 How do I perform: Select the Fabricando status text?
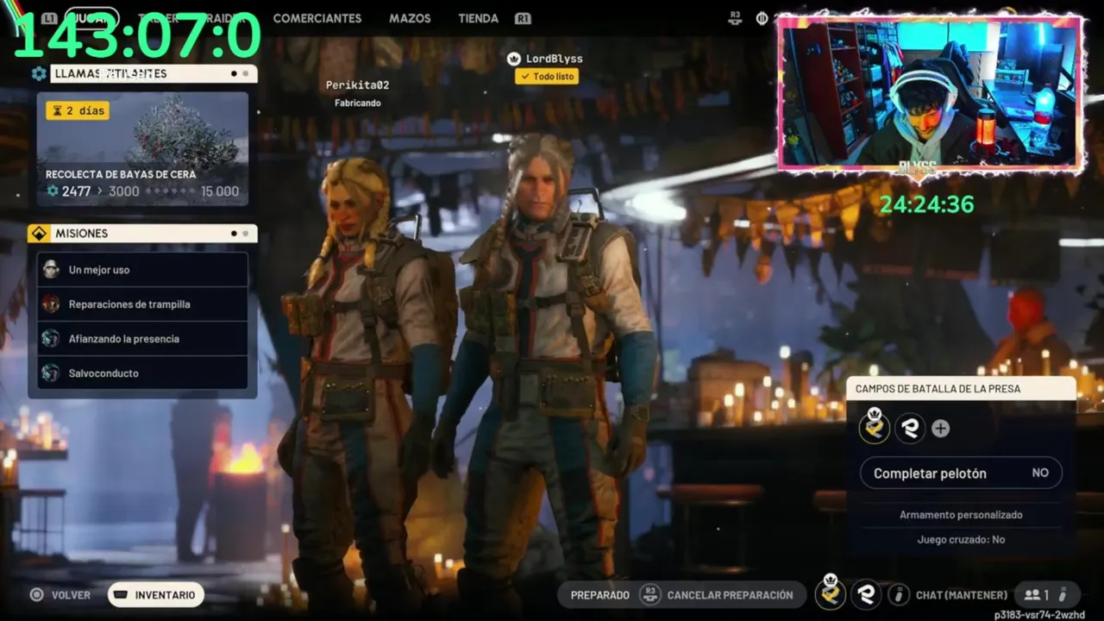click(x=358, y=103)
